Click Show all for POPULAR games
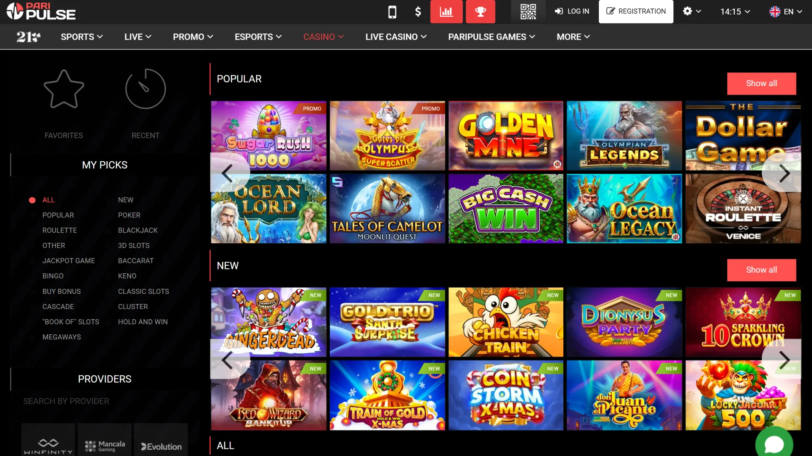Screen dimensions: 812x456 click(761, 83)
